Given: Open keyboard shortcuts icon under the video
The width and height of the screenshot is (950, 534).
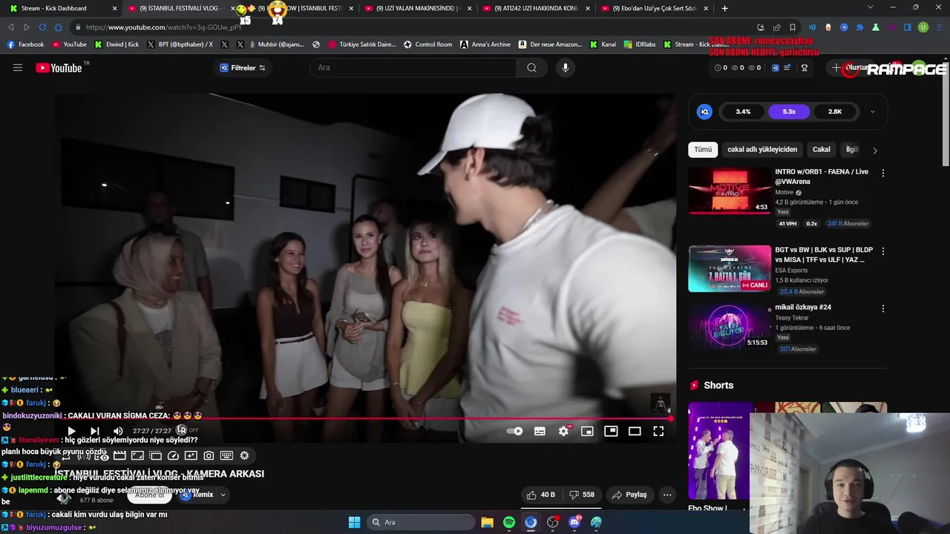Looking at the screenshot, I should click(x=226, y=455).
